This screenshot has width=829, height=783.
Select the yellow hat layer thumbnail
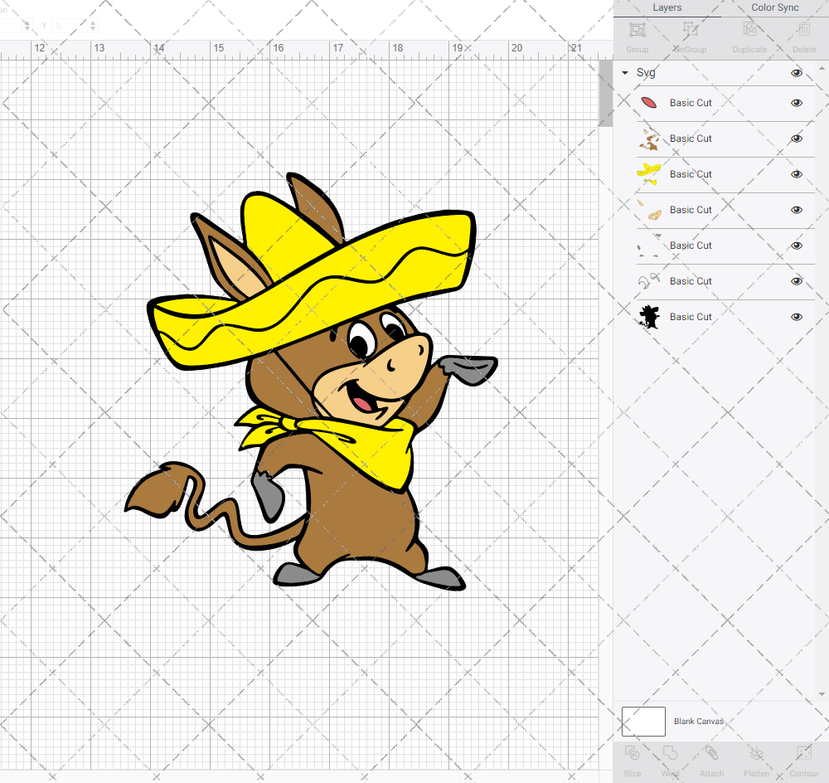point(649,174)
